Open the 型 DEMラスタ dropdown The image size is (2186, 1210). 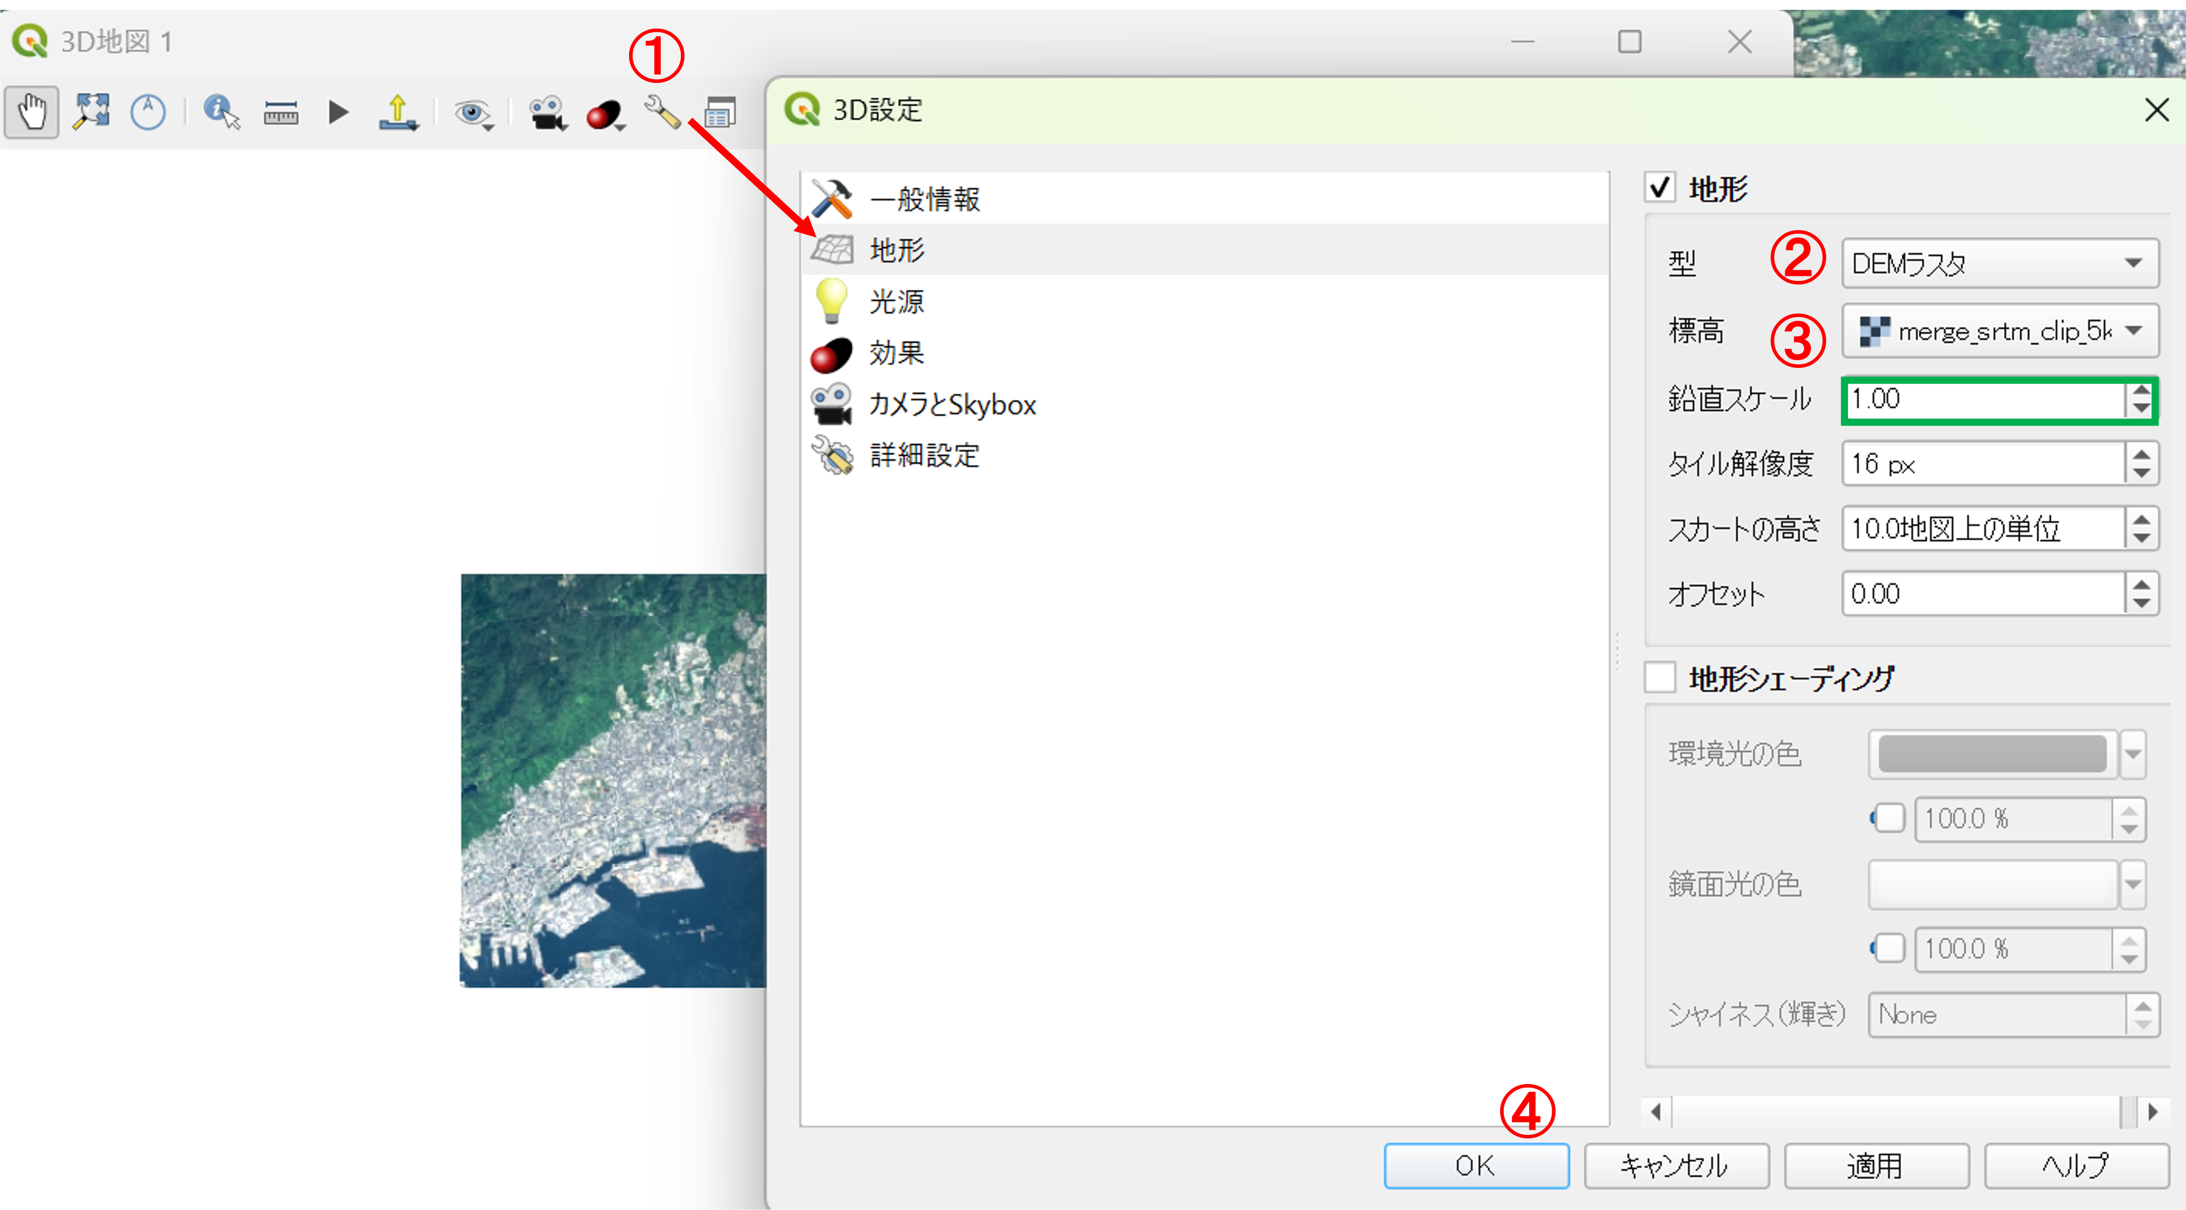1999,264
